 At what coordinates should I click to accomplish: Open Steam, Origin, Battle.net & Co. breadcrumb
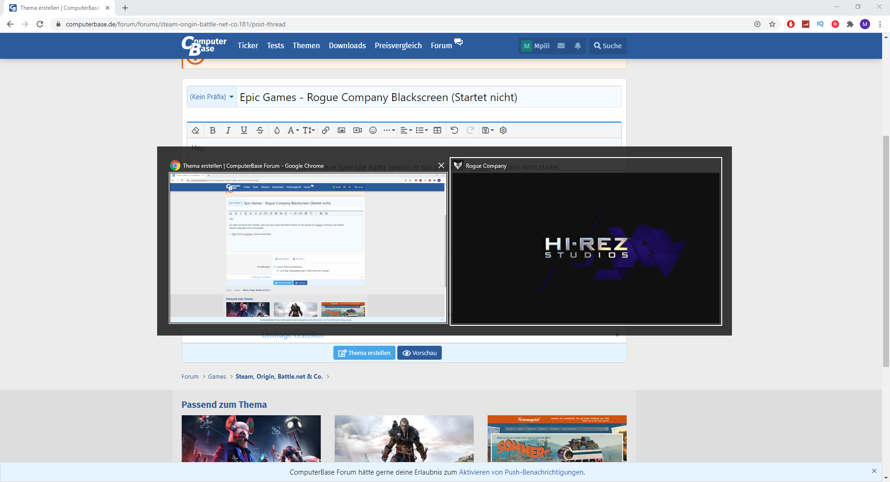click(279, 376)
